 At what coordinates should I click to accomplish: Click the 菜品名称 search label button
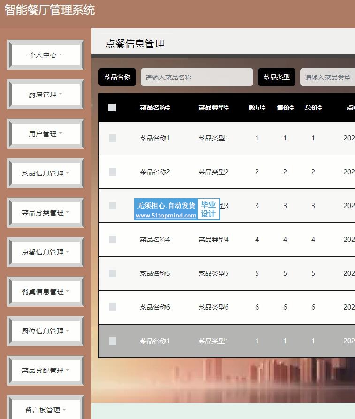pos(117,77)
